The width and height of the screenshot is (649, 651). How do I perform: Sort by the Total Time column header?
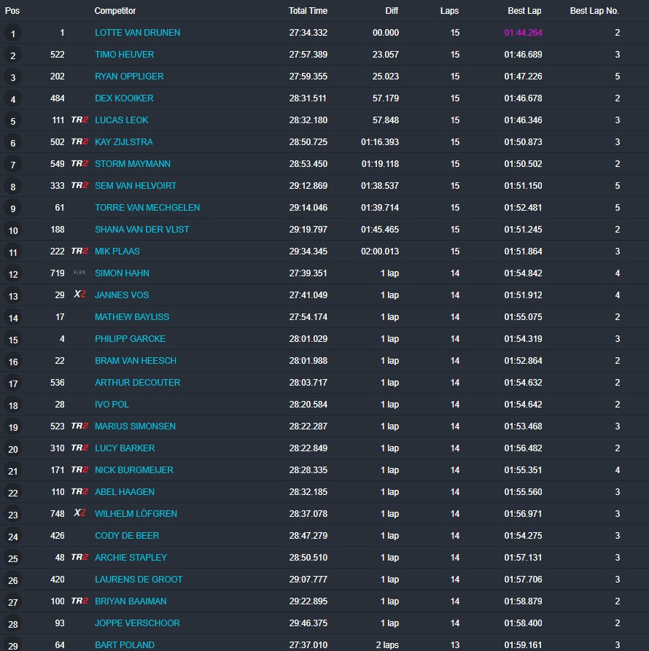[x=308, y=11]
